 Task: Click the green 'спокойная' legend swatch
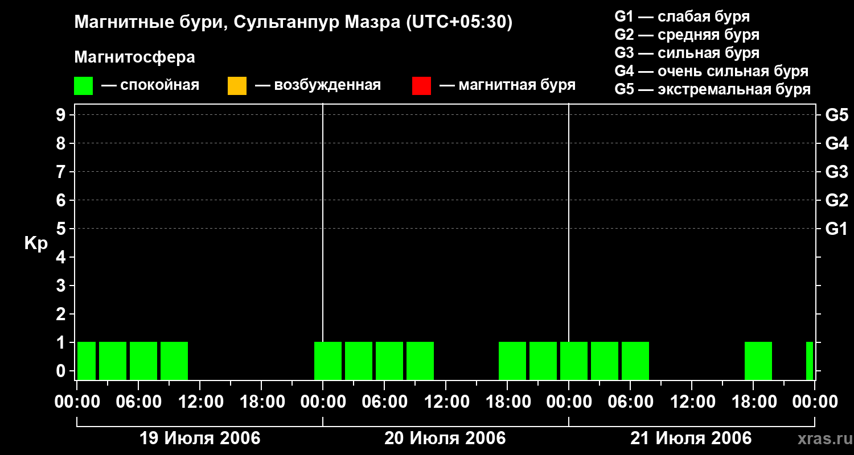[83, 86]
